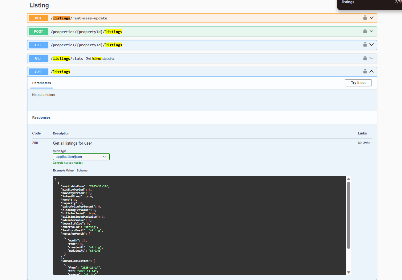Image resolution: width=402 pixels, height=280 pixels.
Task: Click GET badge of /listings/stats
Action: click(39, 58)
